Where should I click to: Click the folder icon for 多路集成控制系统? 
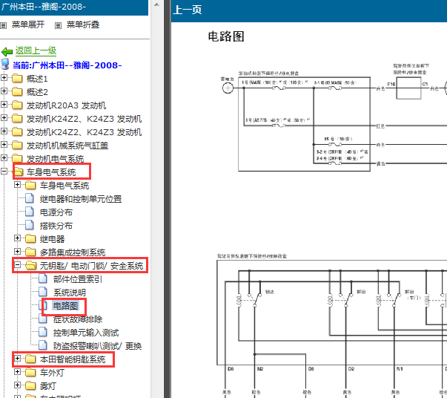click(30, 252)
